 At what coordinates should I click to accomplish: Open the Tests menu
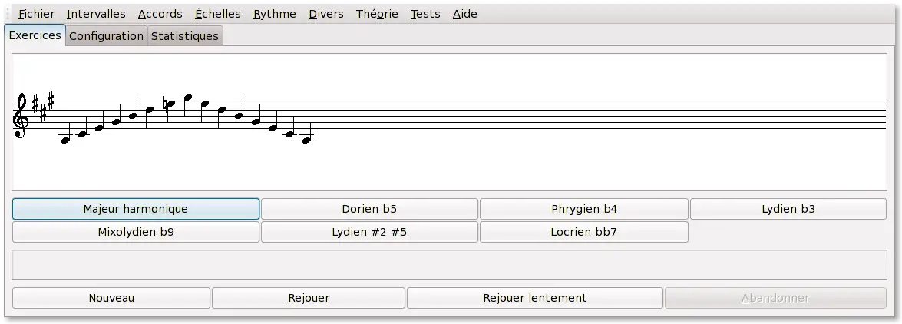click(425, 14)
